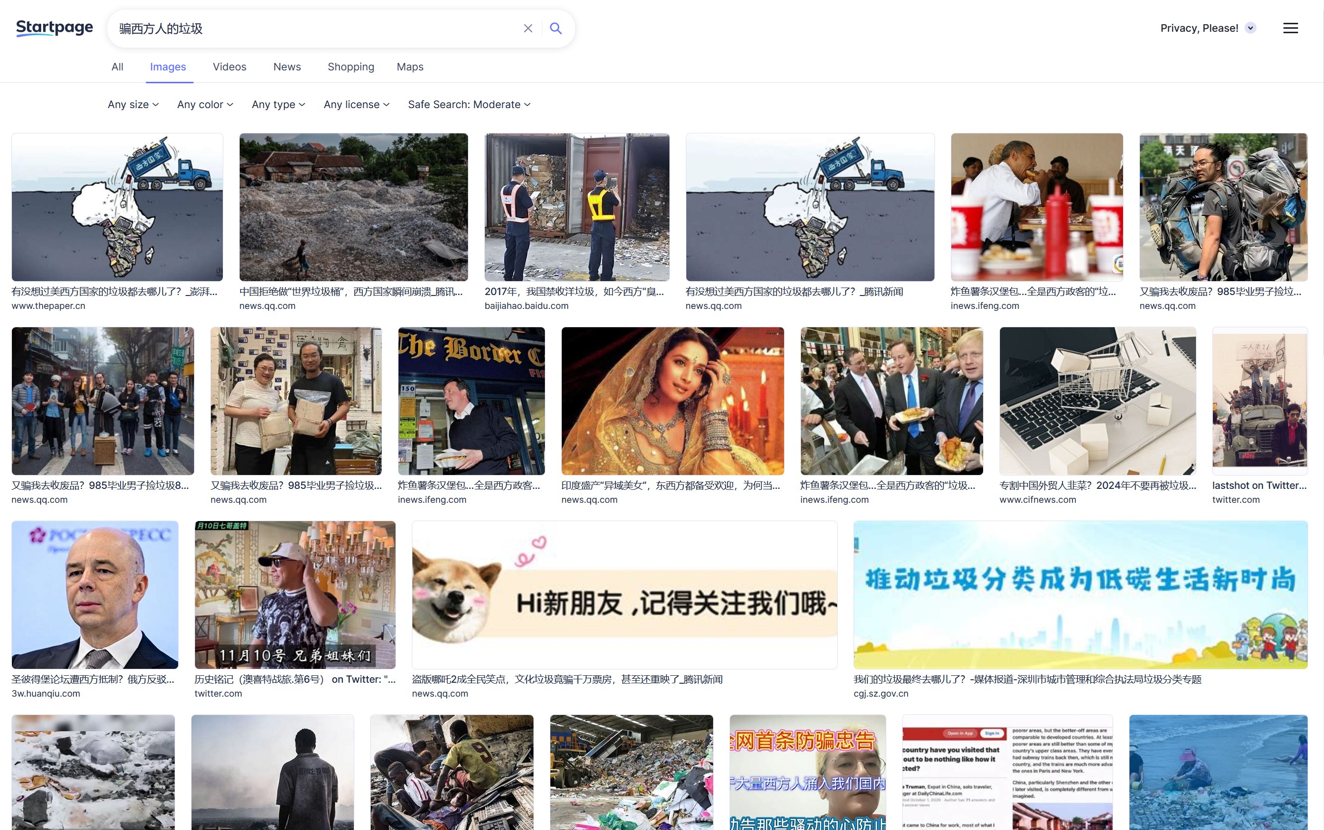Click www.cifnews.com source link
The width and height of the screenshot is (1324, 830).
(x=1038, y=500)
